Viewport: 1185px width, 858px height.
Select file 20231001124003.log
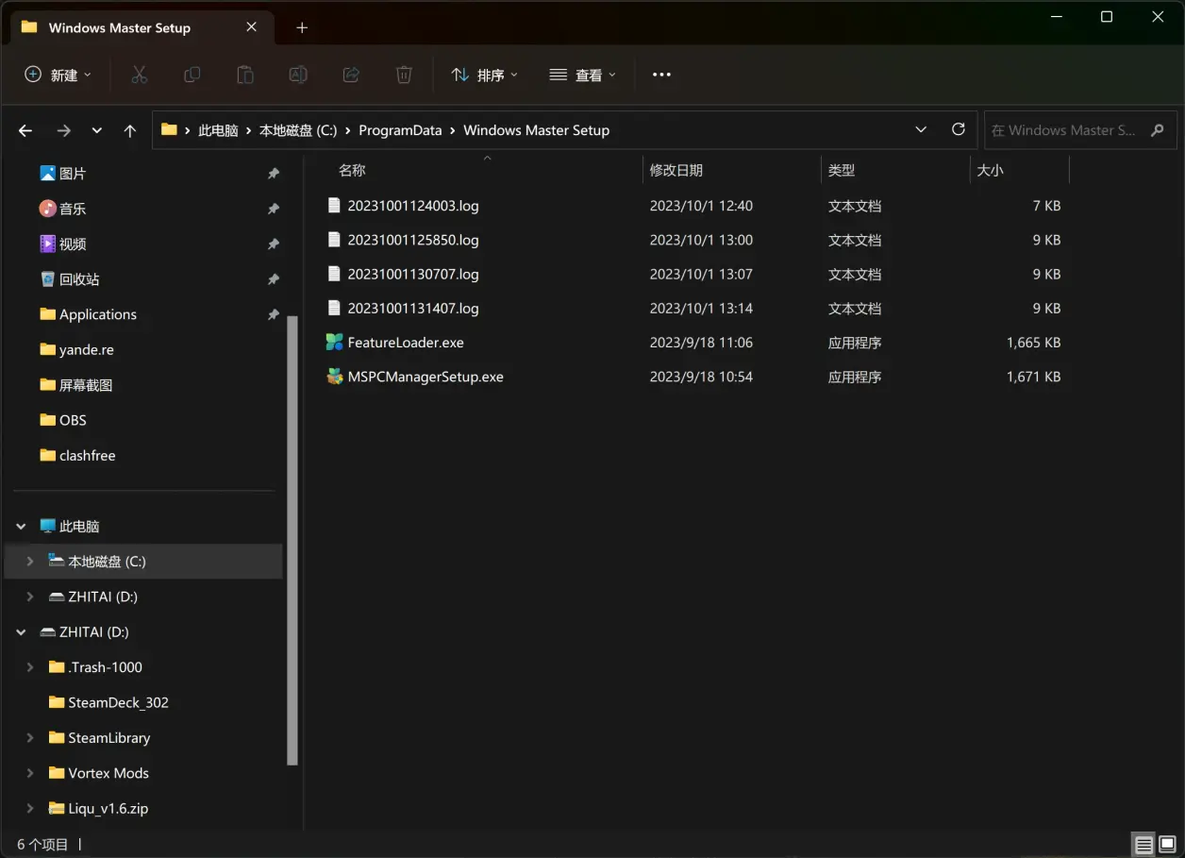(x=413, y=205)
